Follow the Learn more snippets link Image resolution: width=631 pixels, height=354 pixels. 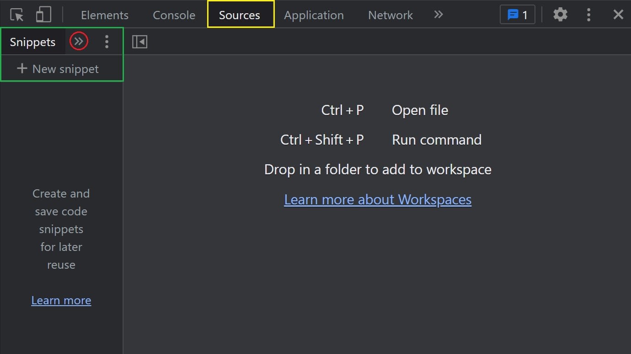(61, 300)
